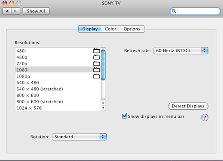This screenshot has height=161, width=223.
Task: Click the TV icon beside 720p
Action: 96,63
